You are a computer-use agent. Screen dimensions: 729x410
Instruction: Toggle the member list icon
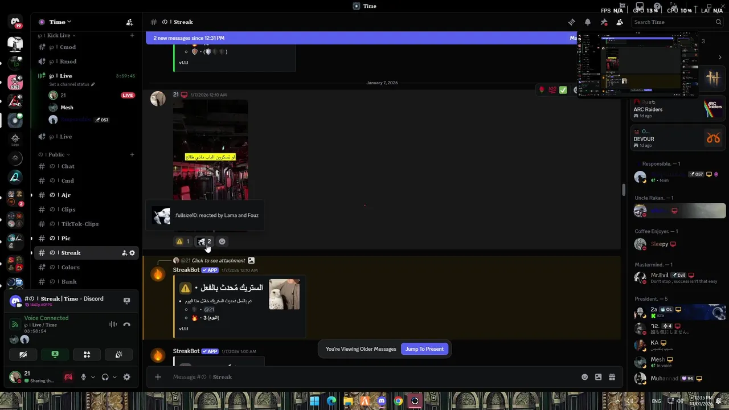[620, 22]
